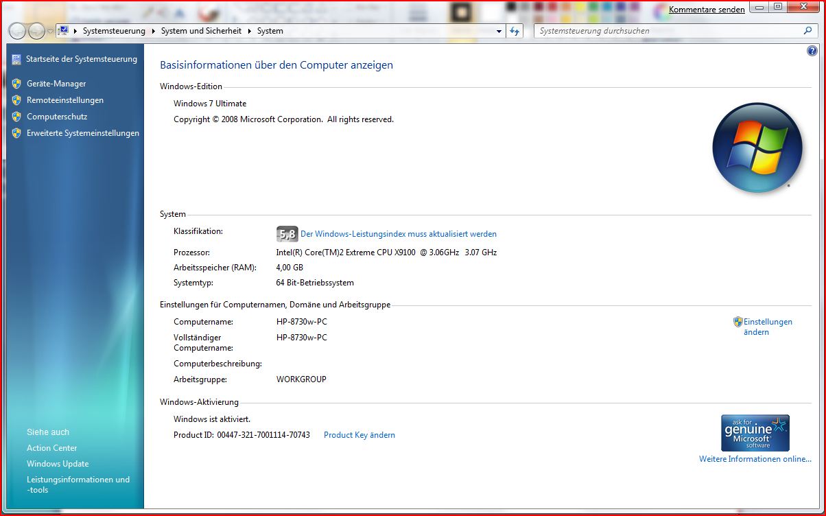826x516 pixels.
Task: Click shield icon beside Erweiterte Systemeinstellungen
Action: [16, 133]
